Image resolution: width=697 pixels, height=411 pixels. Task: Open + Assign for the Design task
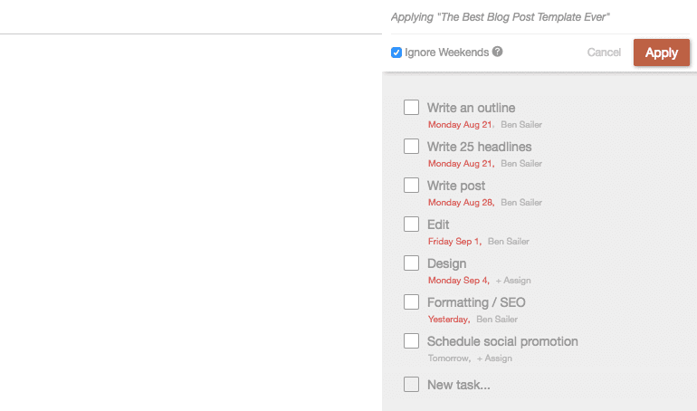(x=513, y=281)
